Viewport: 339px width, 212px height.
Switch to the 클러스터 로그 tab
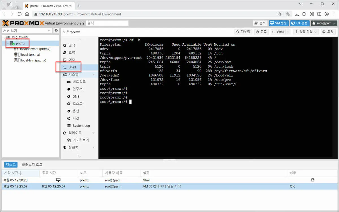point(32,165)
